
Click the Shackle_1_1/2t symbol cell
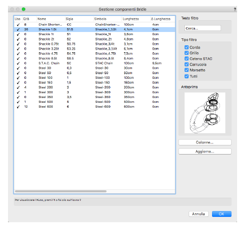click(105, 29)
